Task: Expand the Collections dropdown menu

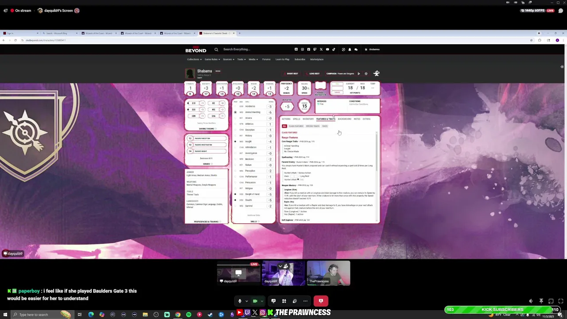Action: (194, 59)
